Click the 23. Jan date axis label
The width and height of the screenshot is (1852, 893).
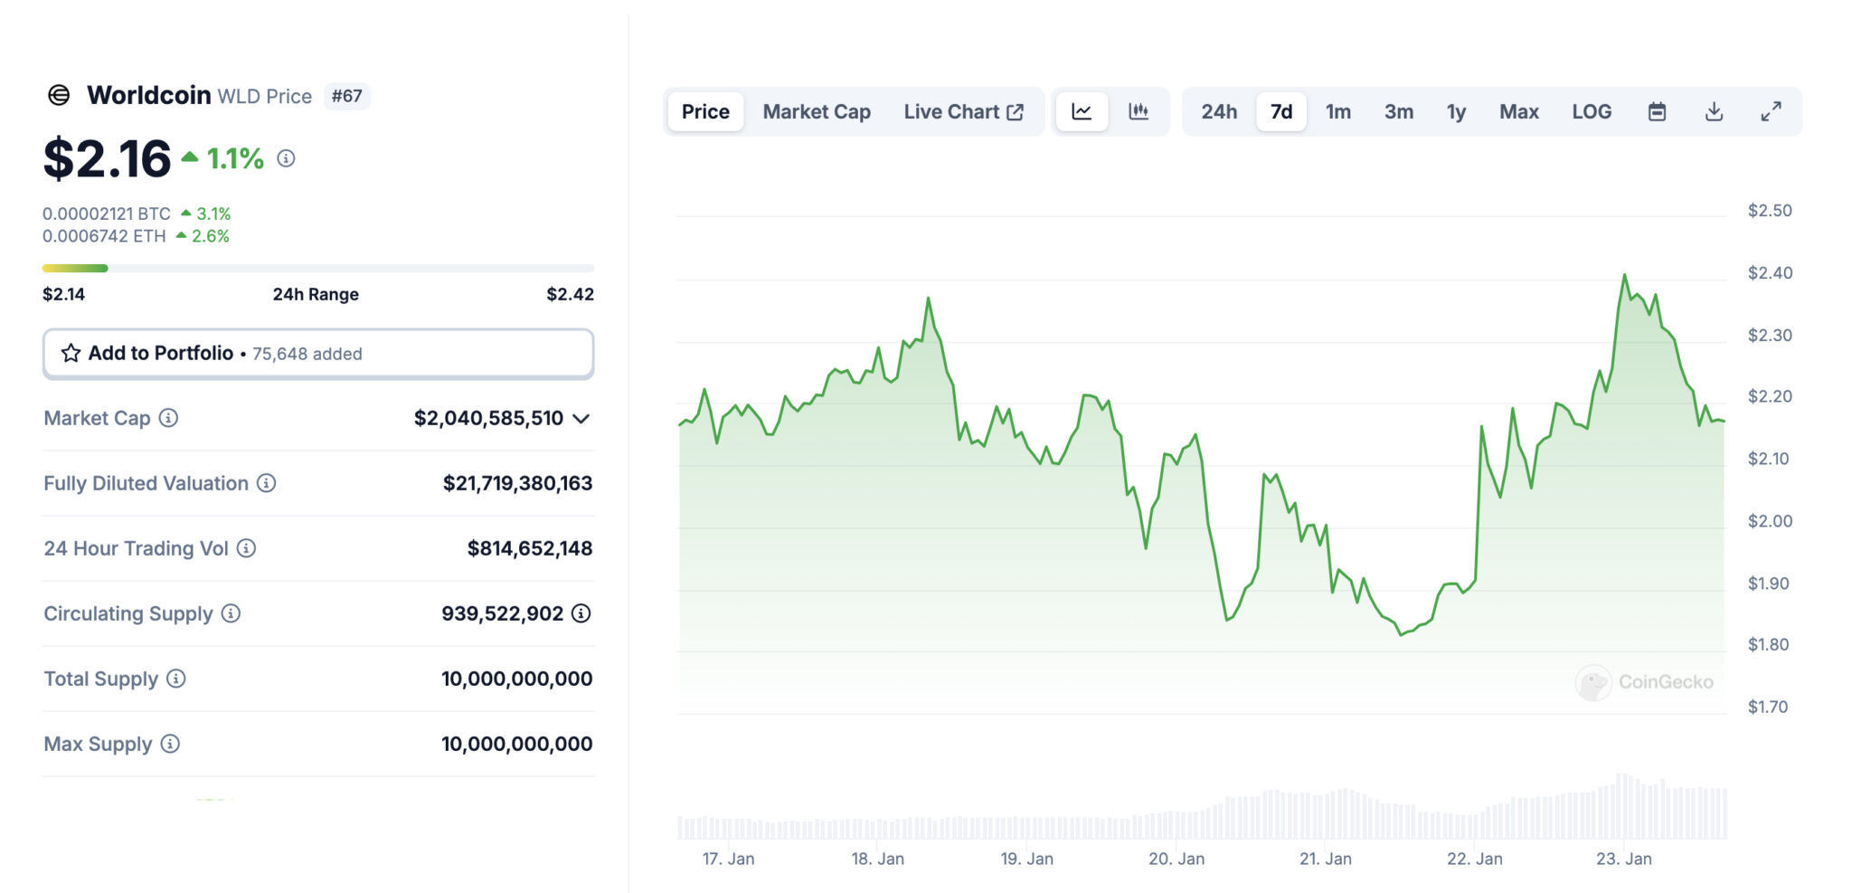click(1624, 859)
